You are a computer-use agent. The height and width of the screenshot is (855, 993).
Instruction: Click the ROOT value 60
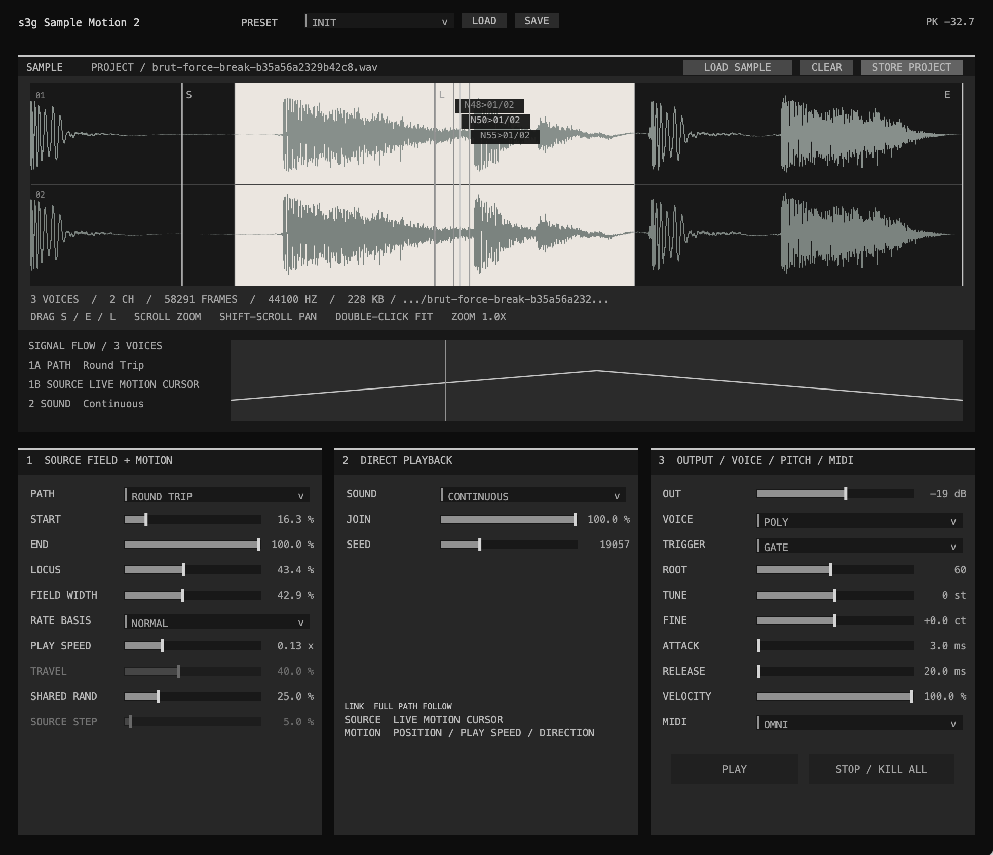(x=960, y=570)
